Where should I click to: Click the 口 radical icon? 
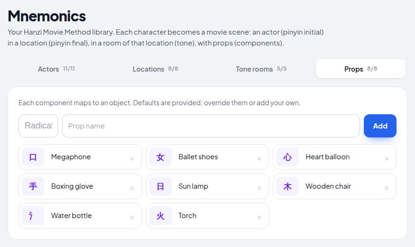33,157
